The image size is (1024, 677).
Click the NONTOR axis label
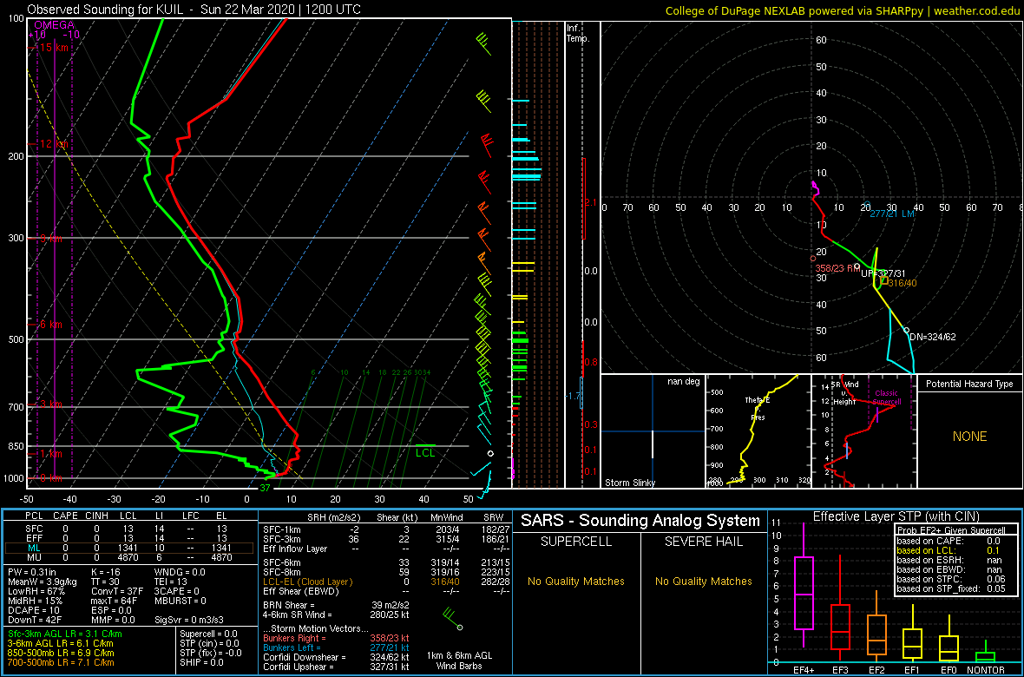point(986,670)
